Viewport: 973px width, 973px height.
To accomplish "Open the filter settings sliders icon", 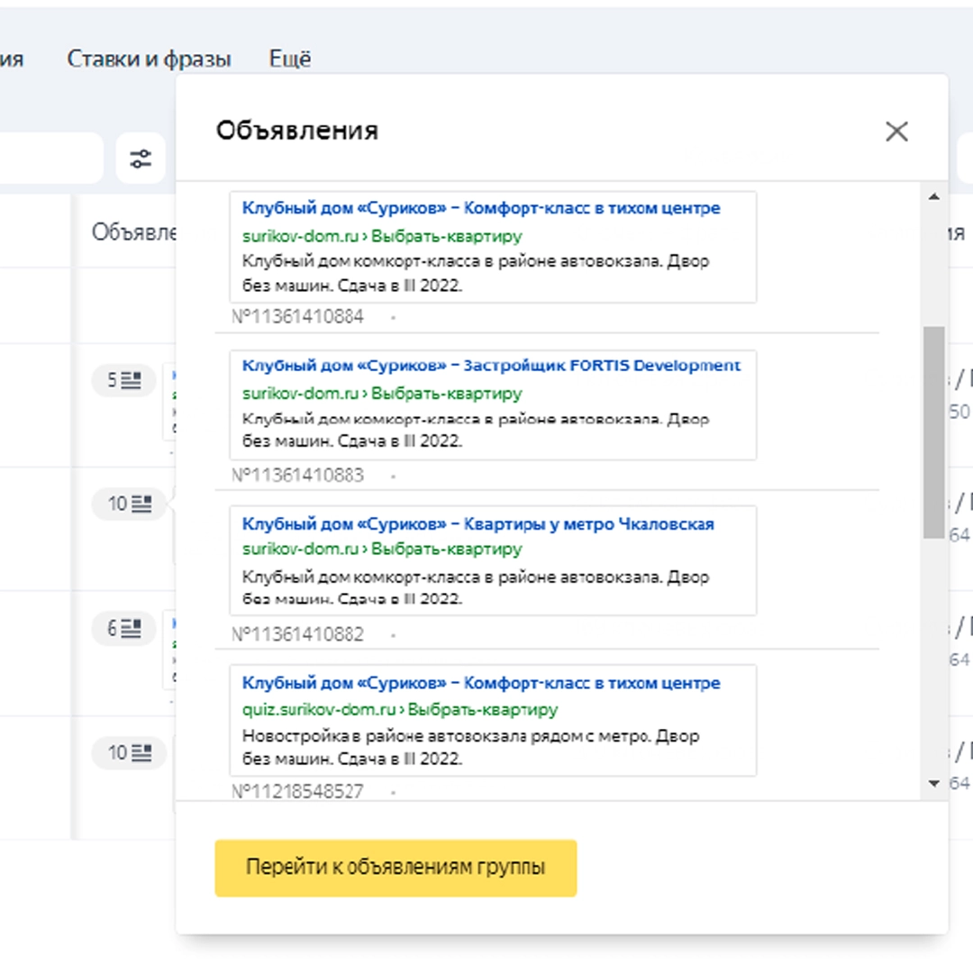I will (141, 159).
